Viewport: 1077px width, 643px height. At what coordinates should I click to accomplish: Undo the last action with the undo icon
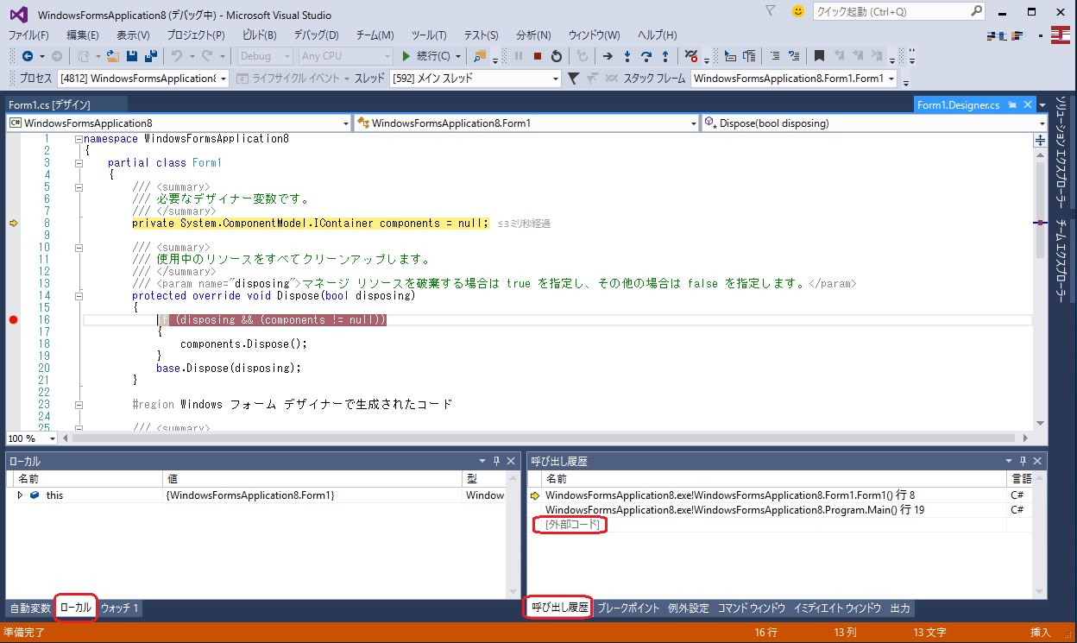click(177, 56)
